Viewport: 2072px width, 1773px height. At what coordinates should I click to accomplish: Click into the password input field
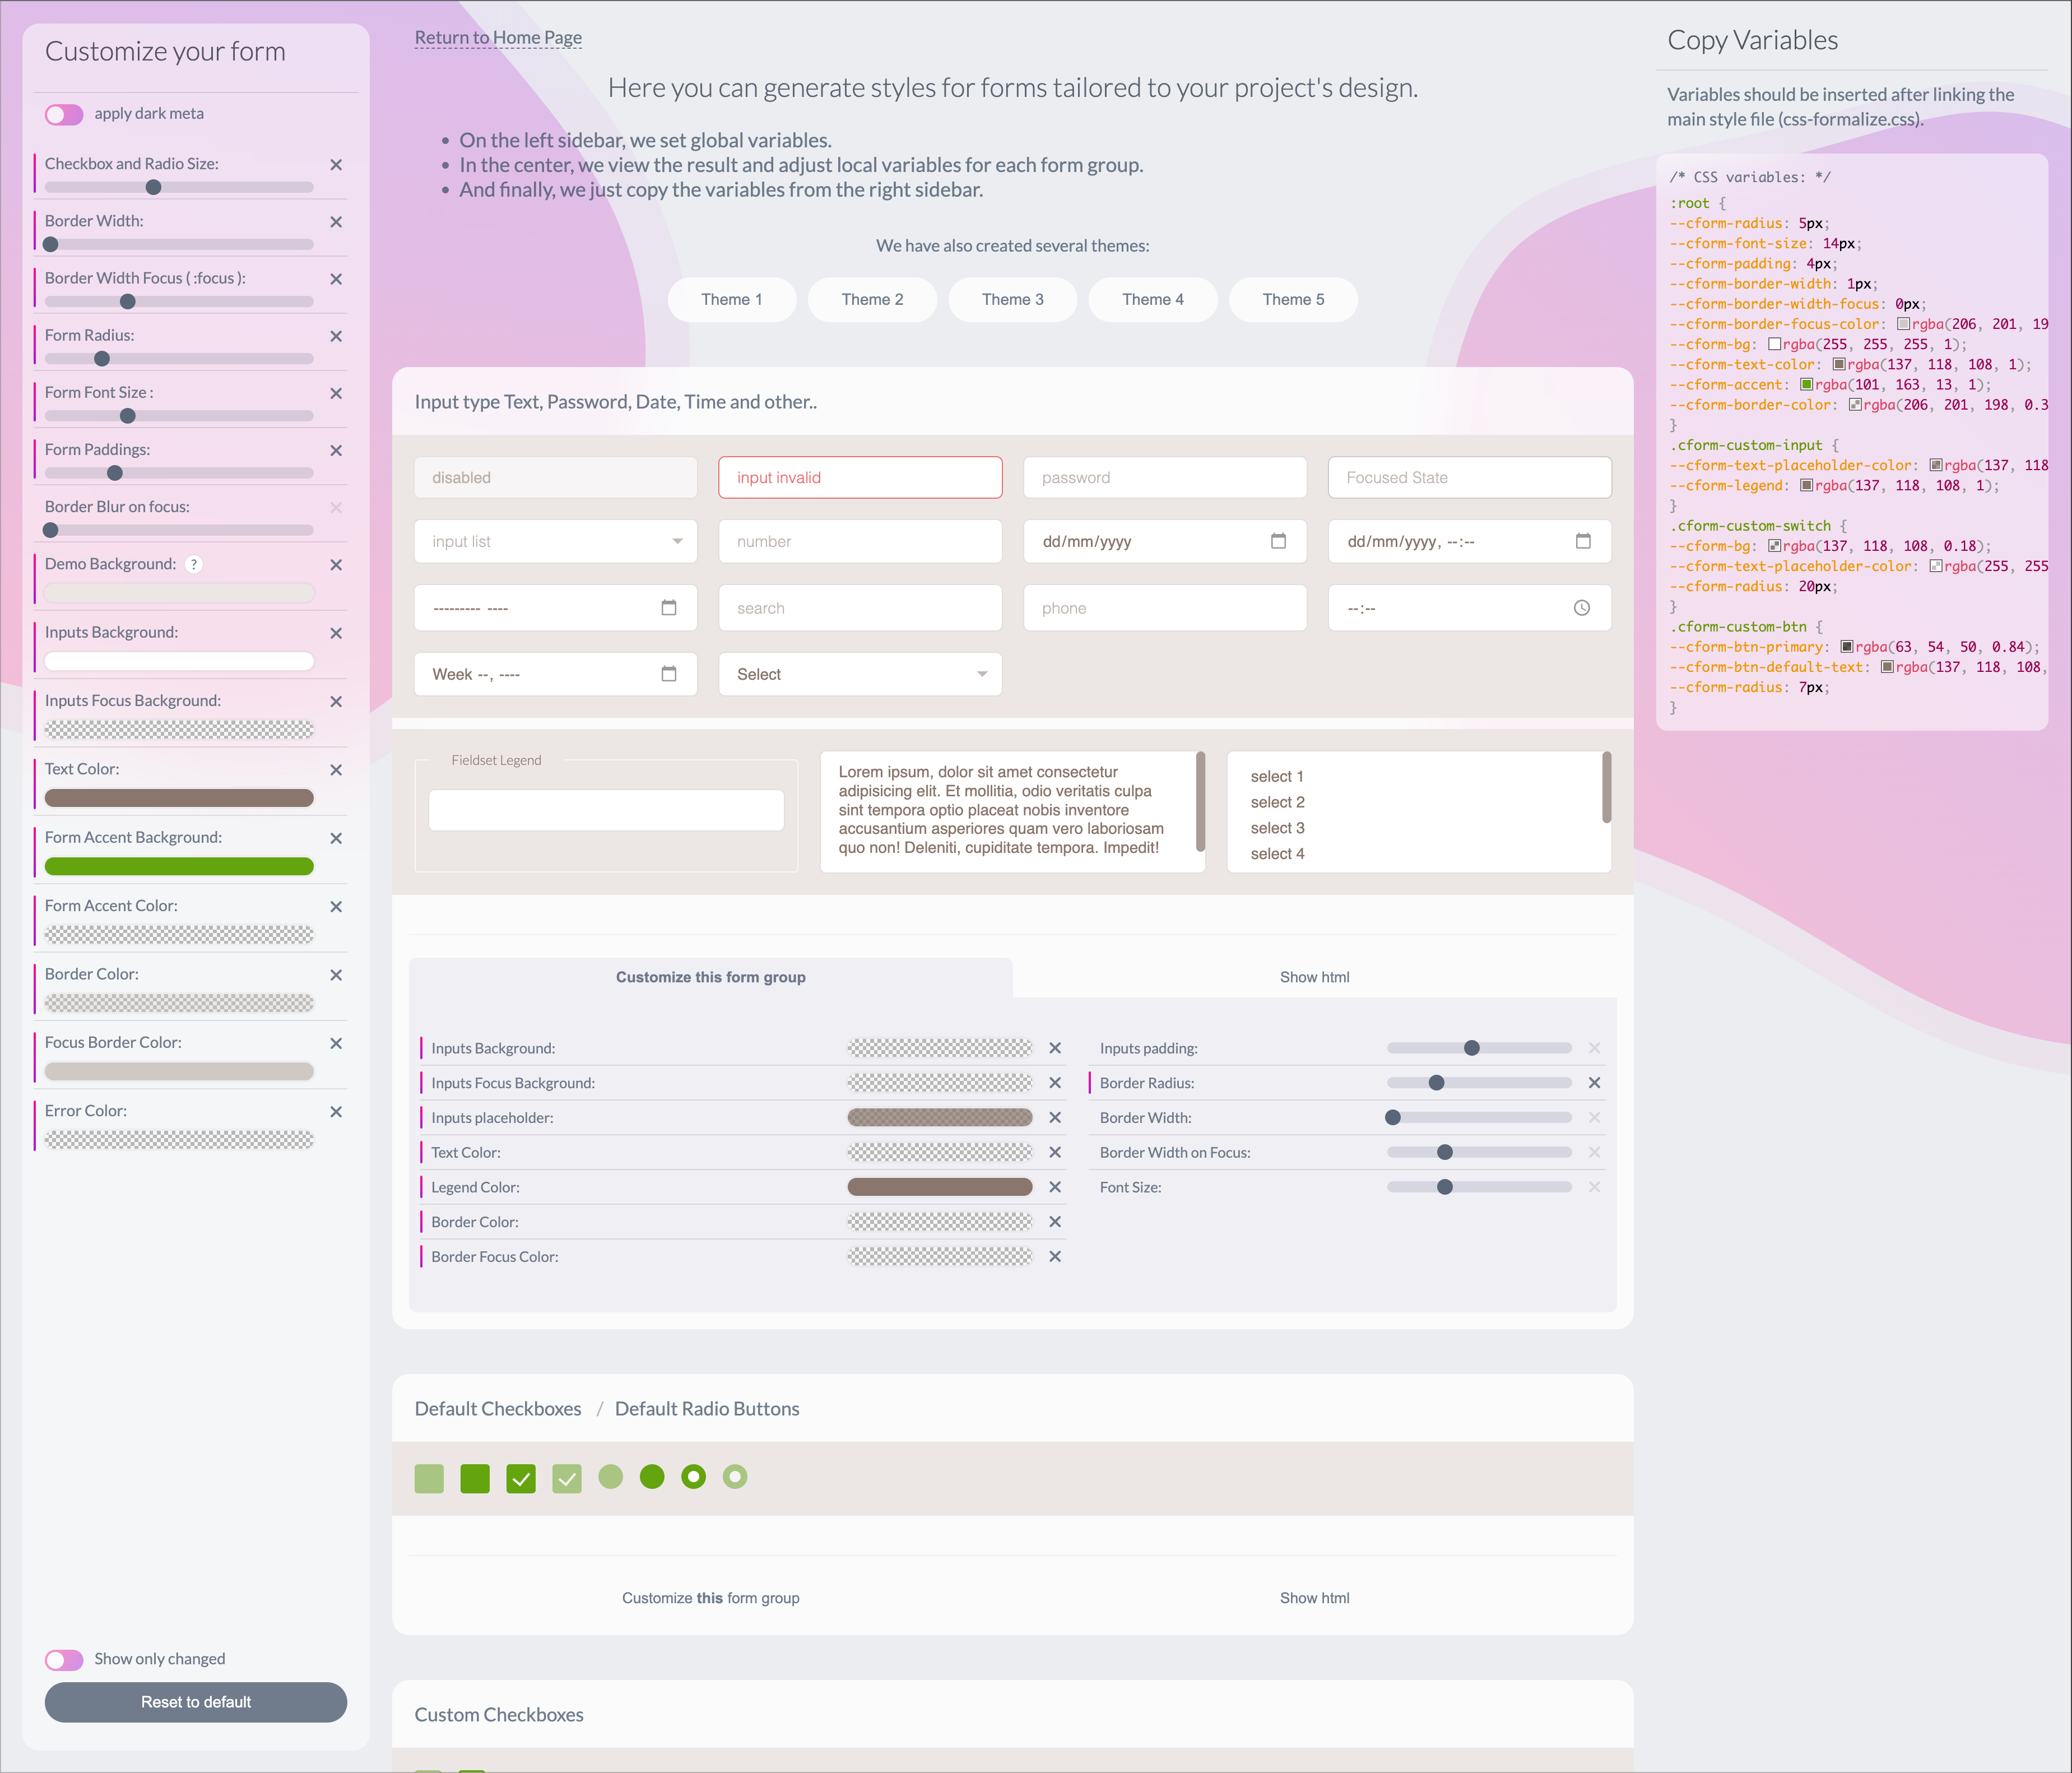(1164, 478)
